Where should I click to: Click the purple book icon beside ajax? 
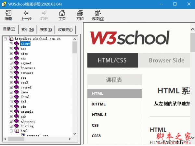coord(17,53)
